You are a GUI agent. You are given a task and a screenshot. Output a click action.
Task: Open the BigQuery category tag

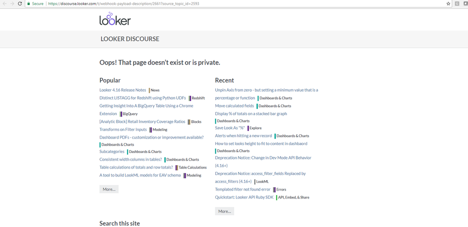tap(128, 114)
